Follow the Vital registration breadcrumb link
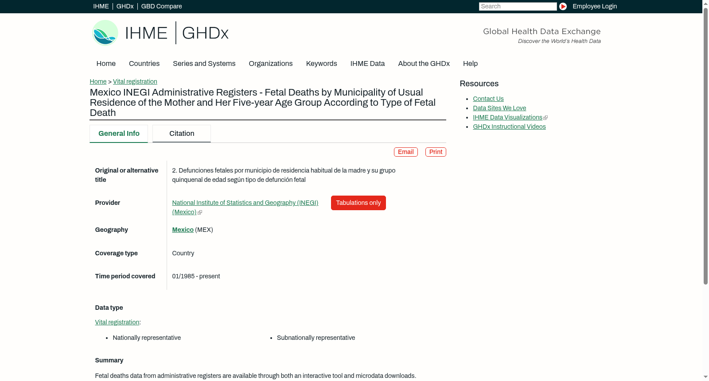709x381 pixels. click(135, 81)
